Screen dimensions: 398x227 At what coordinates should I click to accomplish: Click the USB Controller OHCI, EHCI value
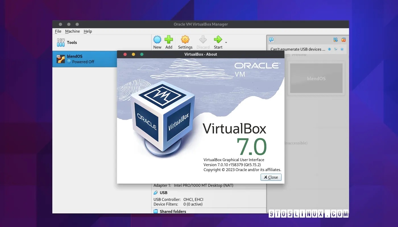pyautogui.click(x=193, y=199)
